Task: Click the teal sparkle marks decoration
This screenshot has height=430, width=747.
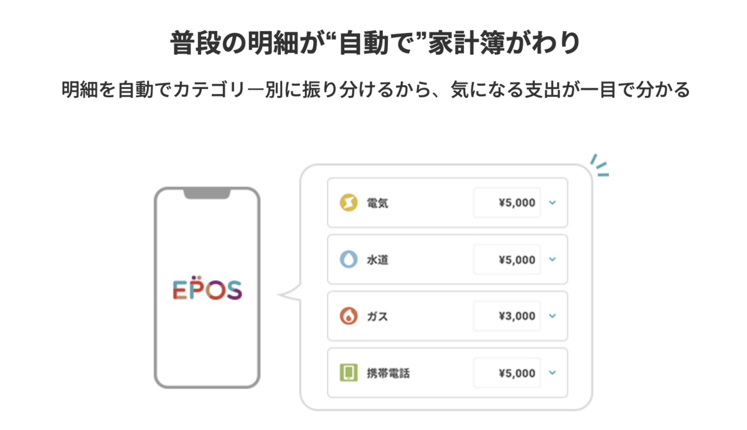Action: click(x=599, y=166)
